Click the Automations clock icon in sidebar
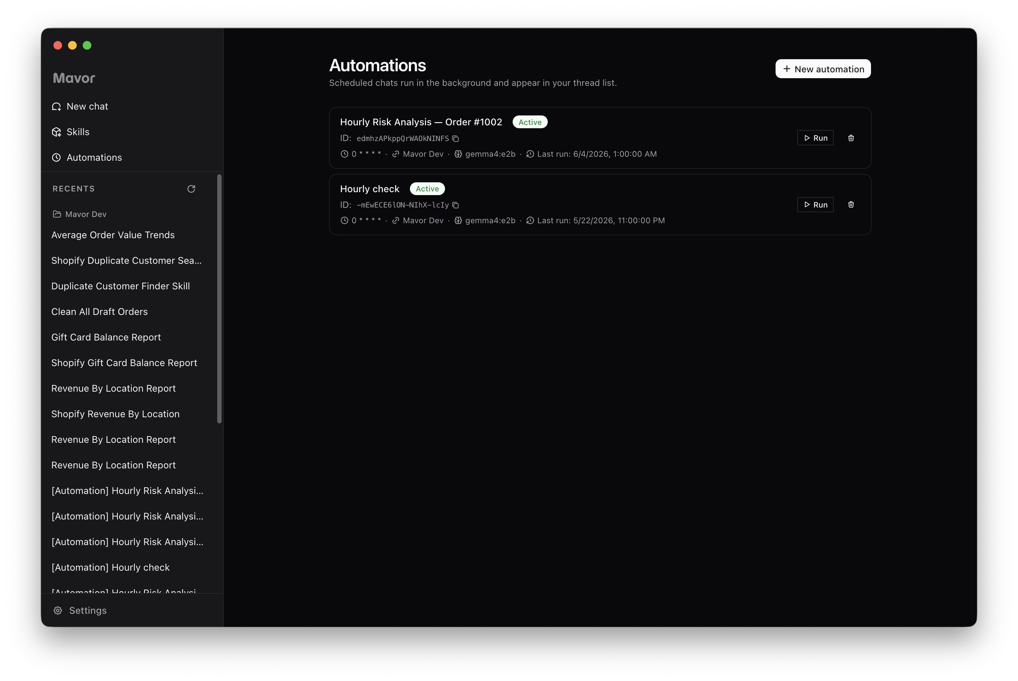This screenshot has height=681, width=1018. coord(57,157)
